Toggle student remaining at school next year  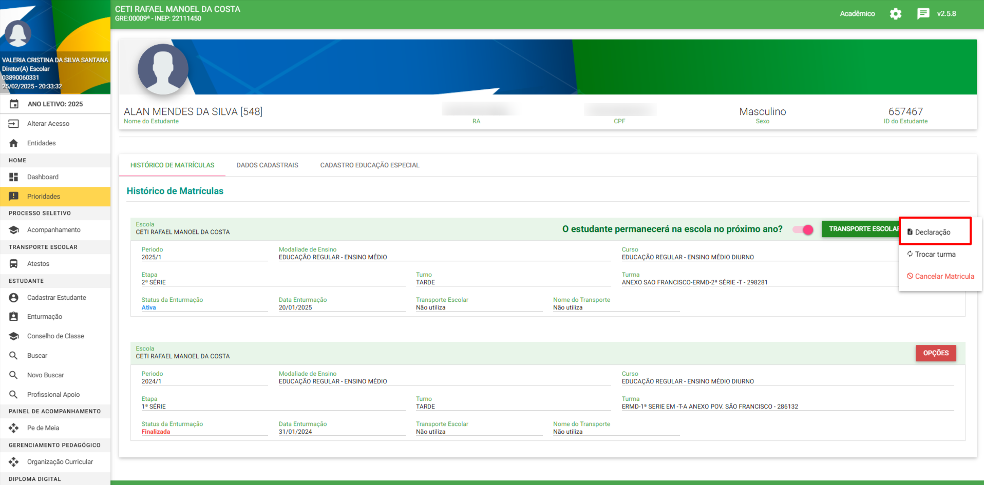click(x=803, y=229)
